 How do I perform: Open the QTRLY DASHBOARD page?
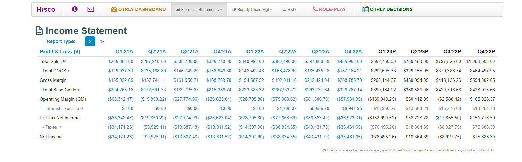tap(138, 9)
